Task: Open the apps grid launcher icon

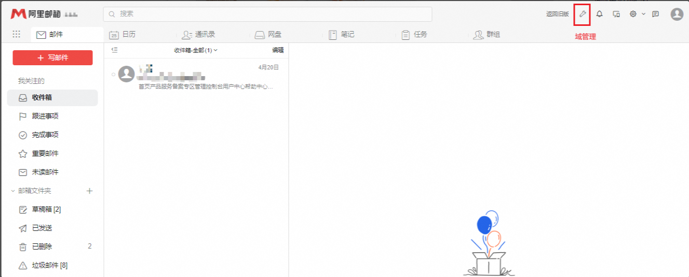Action: point(16,34)
